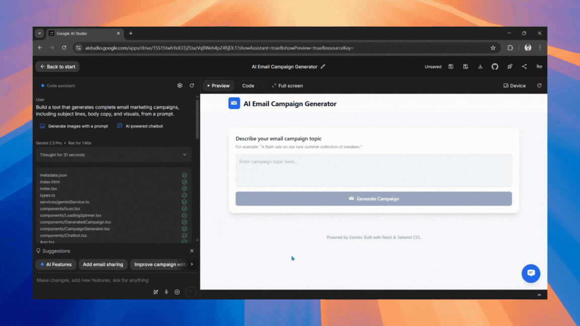The width and height of the screenshot is (580, 326).
Task: Expand the bottom panel chevron in preview
Action: point(539,295)
